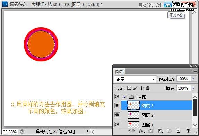Collapse the 太阳 group triangle

tap(124, 97)
